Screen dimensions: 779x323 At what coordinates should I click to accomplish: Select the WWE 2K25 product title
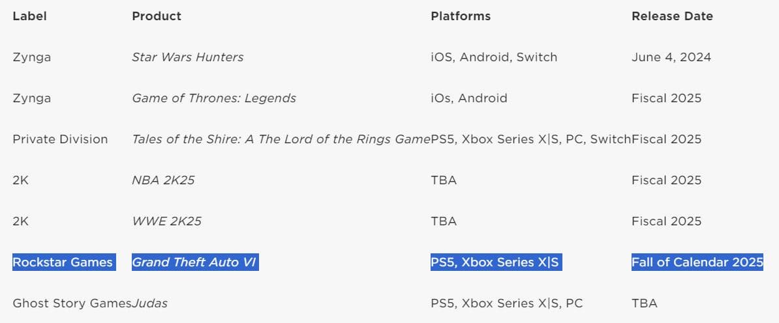[166, 221]
